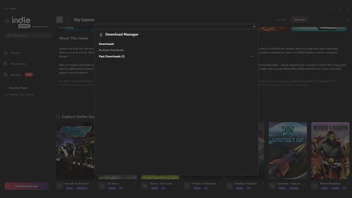352x198 pixels.
Task: Click the 'No Active Downloads' text
Action: (111, 50)
